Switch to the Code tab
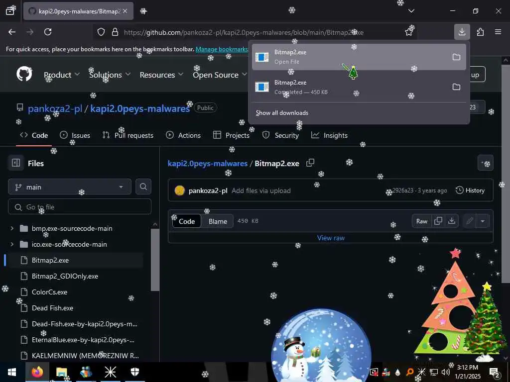 coord(34,135)
